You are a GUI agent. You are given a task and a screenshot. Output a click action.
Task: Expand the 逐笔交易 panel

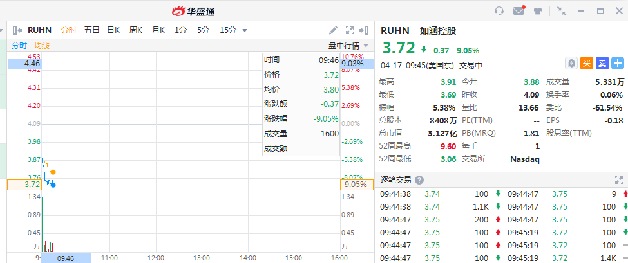point(618,180)
